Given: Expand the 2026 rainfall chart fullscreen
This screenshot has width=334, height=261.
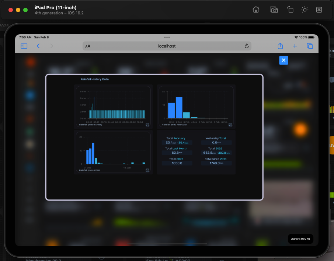Looking at the screenshot, I should point(147,170).
